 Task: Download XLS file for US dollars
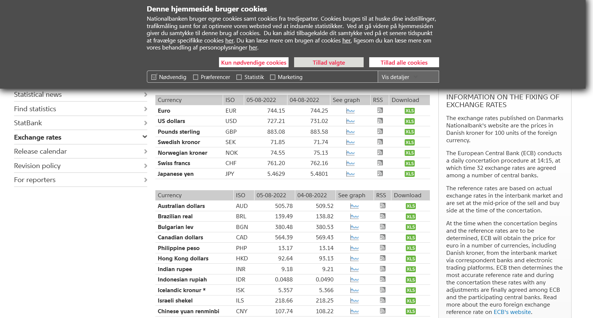(x=410, y=122)
